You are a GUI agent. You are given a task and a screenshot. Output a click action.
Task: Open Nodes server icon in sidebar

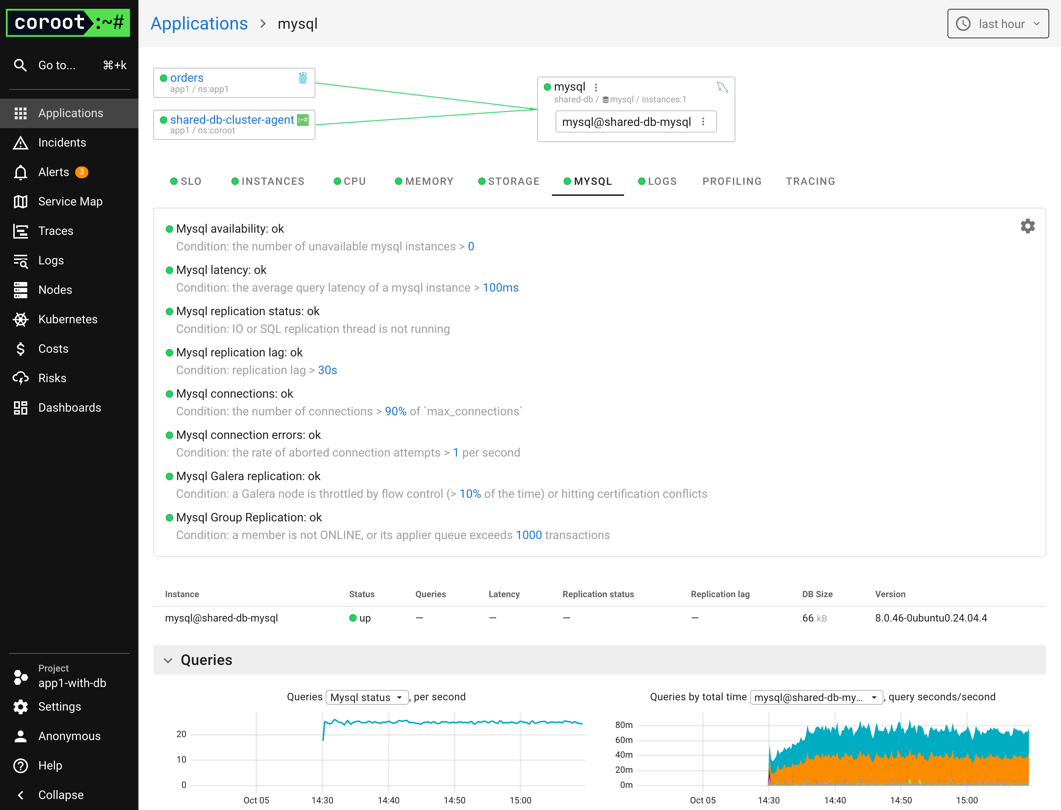[x=20, y=290]
